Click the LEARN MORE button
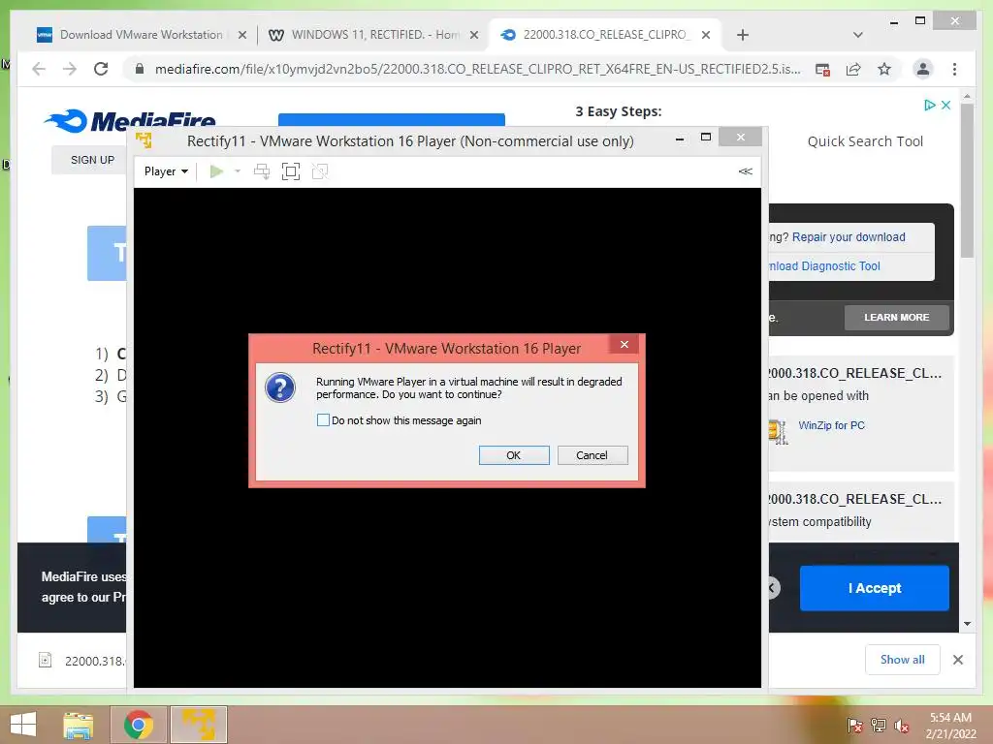 pyautogui.click(x=897, y=318)
